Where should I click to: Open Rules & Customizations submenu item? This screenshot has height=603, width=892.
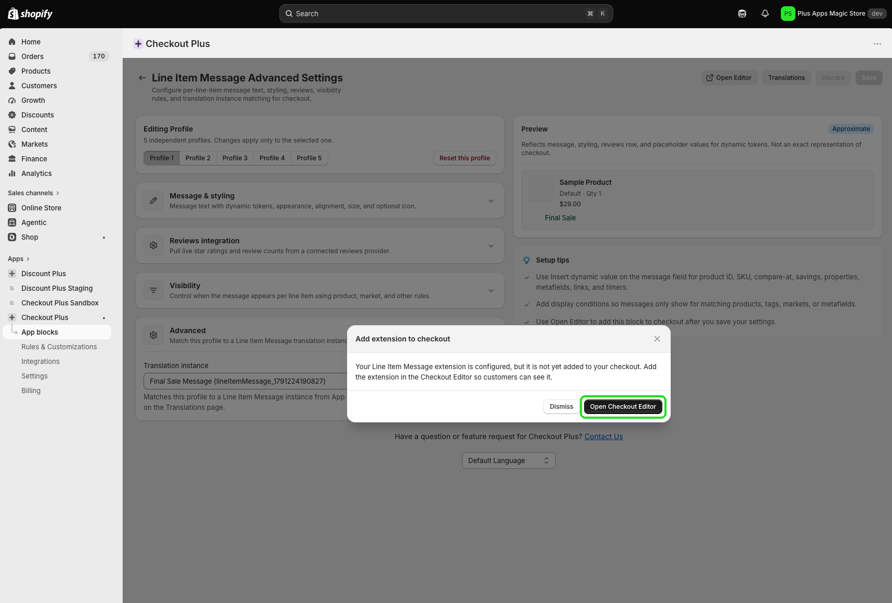pos(59,347)
